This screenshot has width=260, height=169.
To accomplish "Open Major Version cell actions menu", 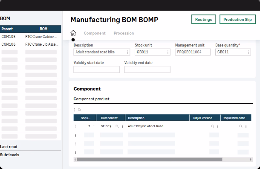I will click(218, 126).
